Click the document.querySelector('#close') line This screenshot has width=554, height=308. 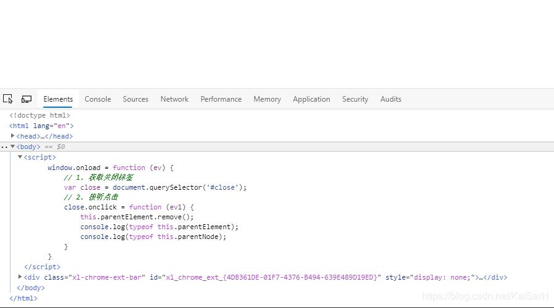(155, 187)
